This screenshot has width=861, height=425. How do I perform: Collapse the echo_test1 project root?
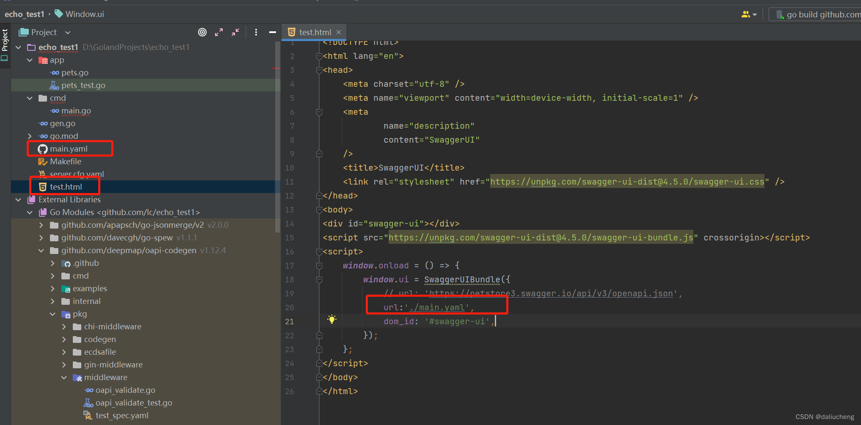pos(18,47)
